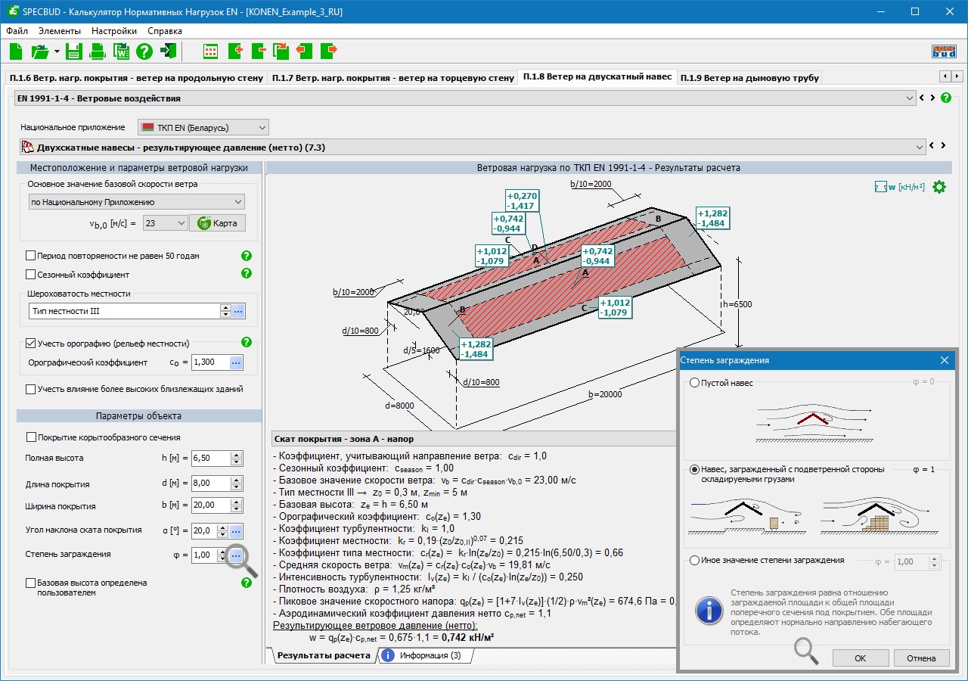
Task: Switch to the chimney wind tab П.1.9
Action: [x=749, y=77]
